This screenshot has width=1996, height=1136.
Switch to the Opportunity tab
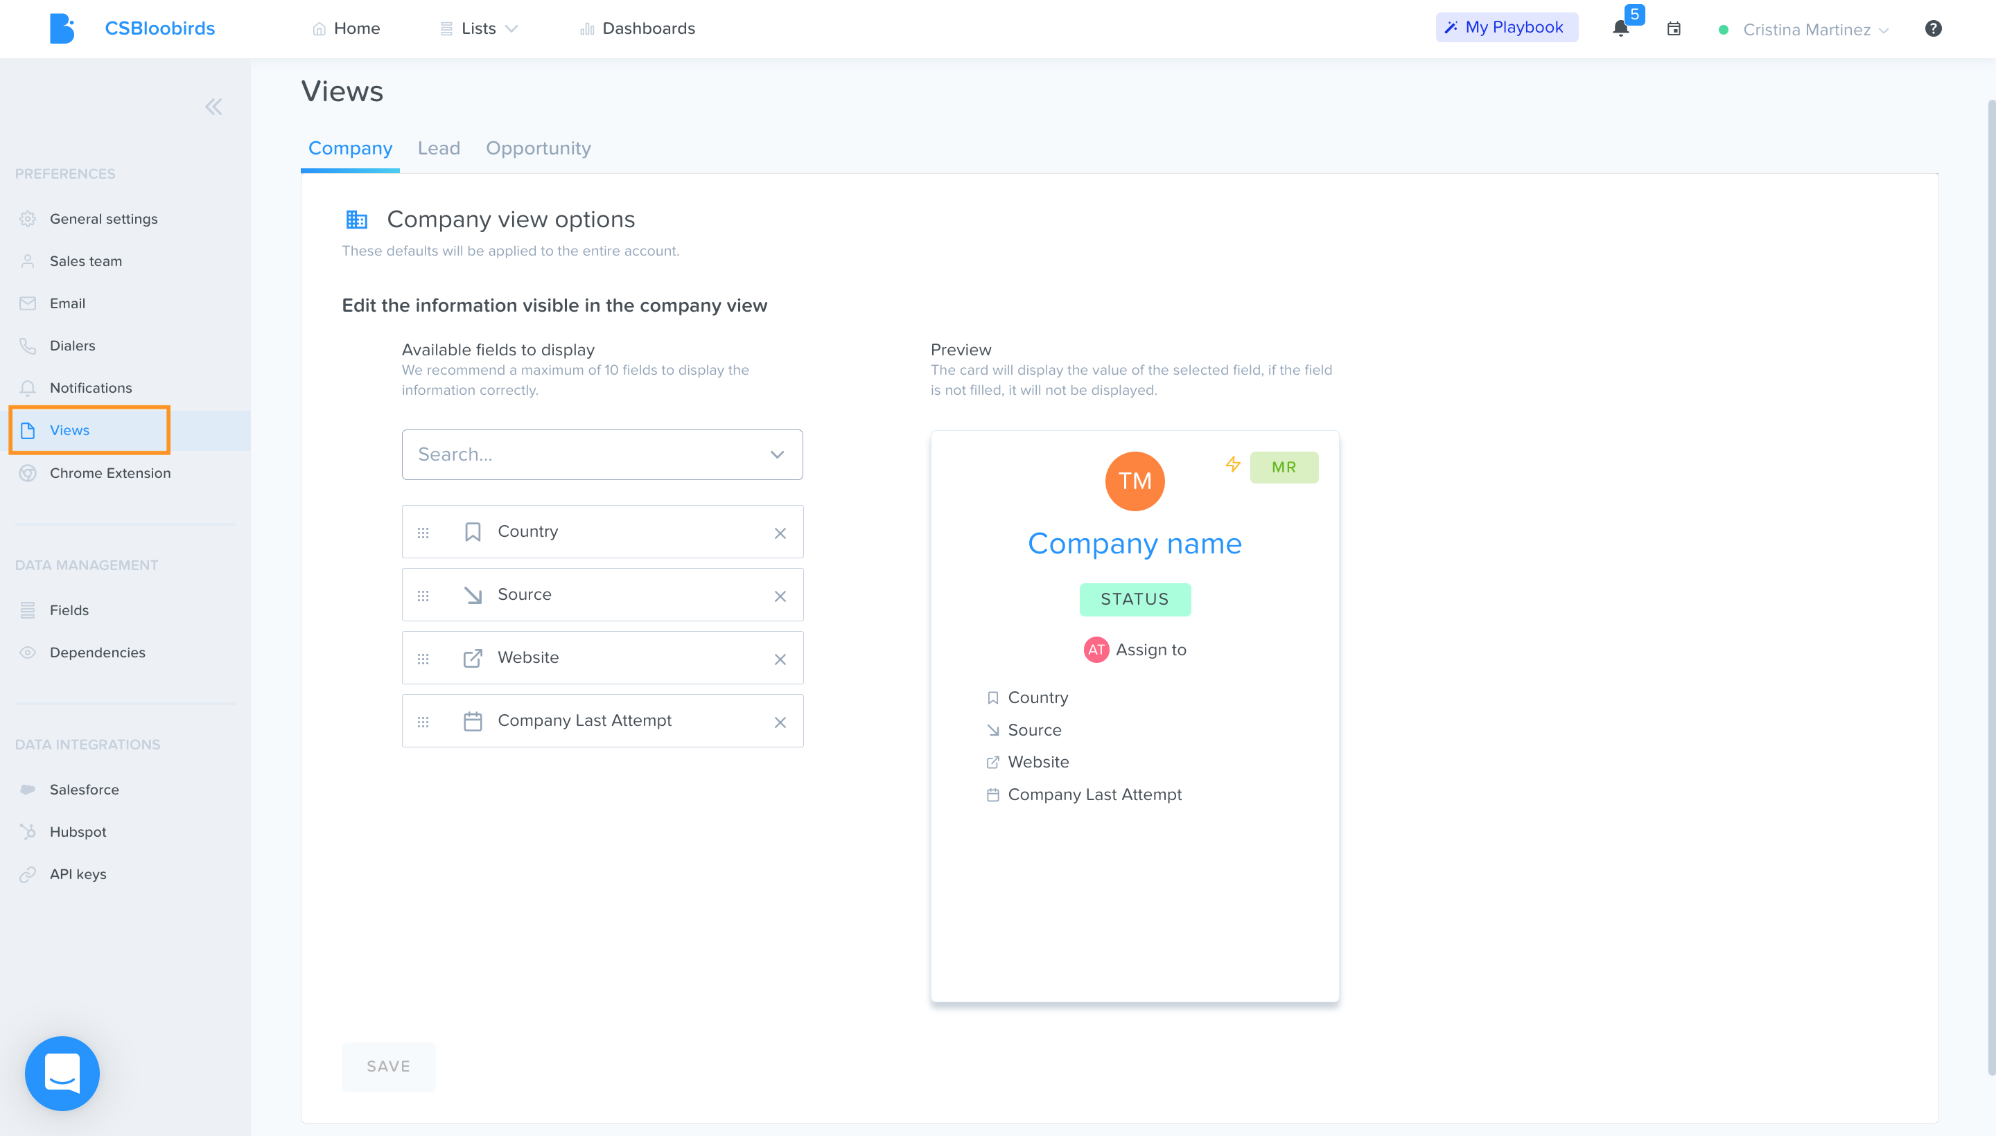click(x=538, y=148)
